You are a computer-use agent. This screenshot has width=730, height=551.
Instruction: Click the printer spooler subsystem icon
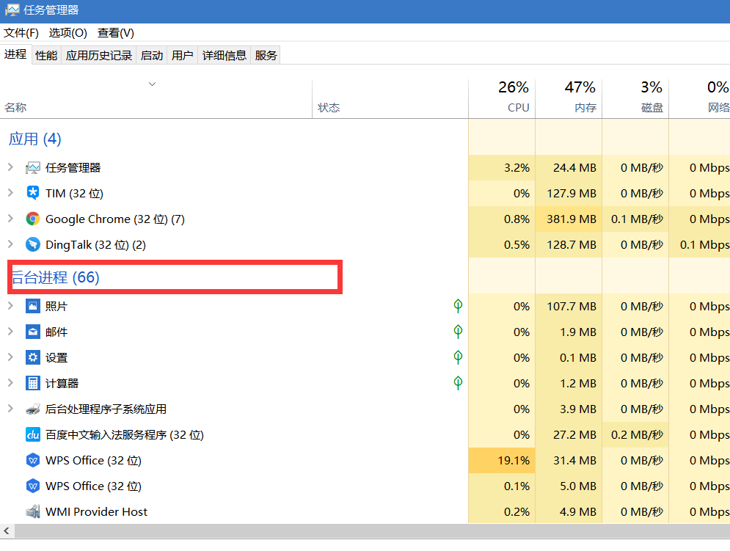(32, 409)
